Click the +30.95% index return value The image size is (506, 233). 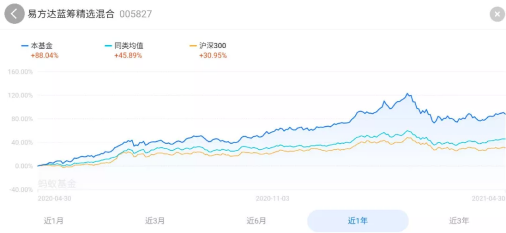[213, 56]
